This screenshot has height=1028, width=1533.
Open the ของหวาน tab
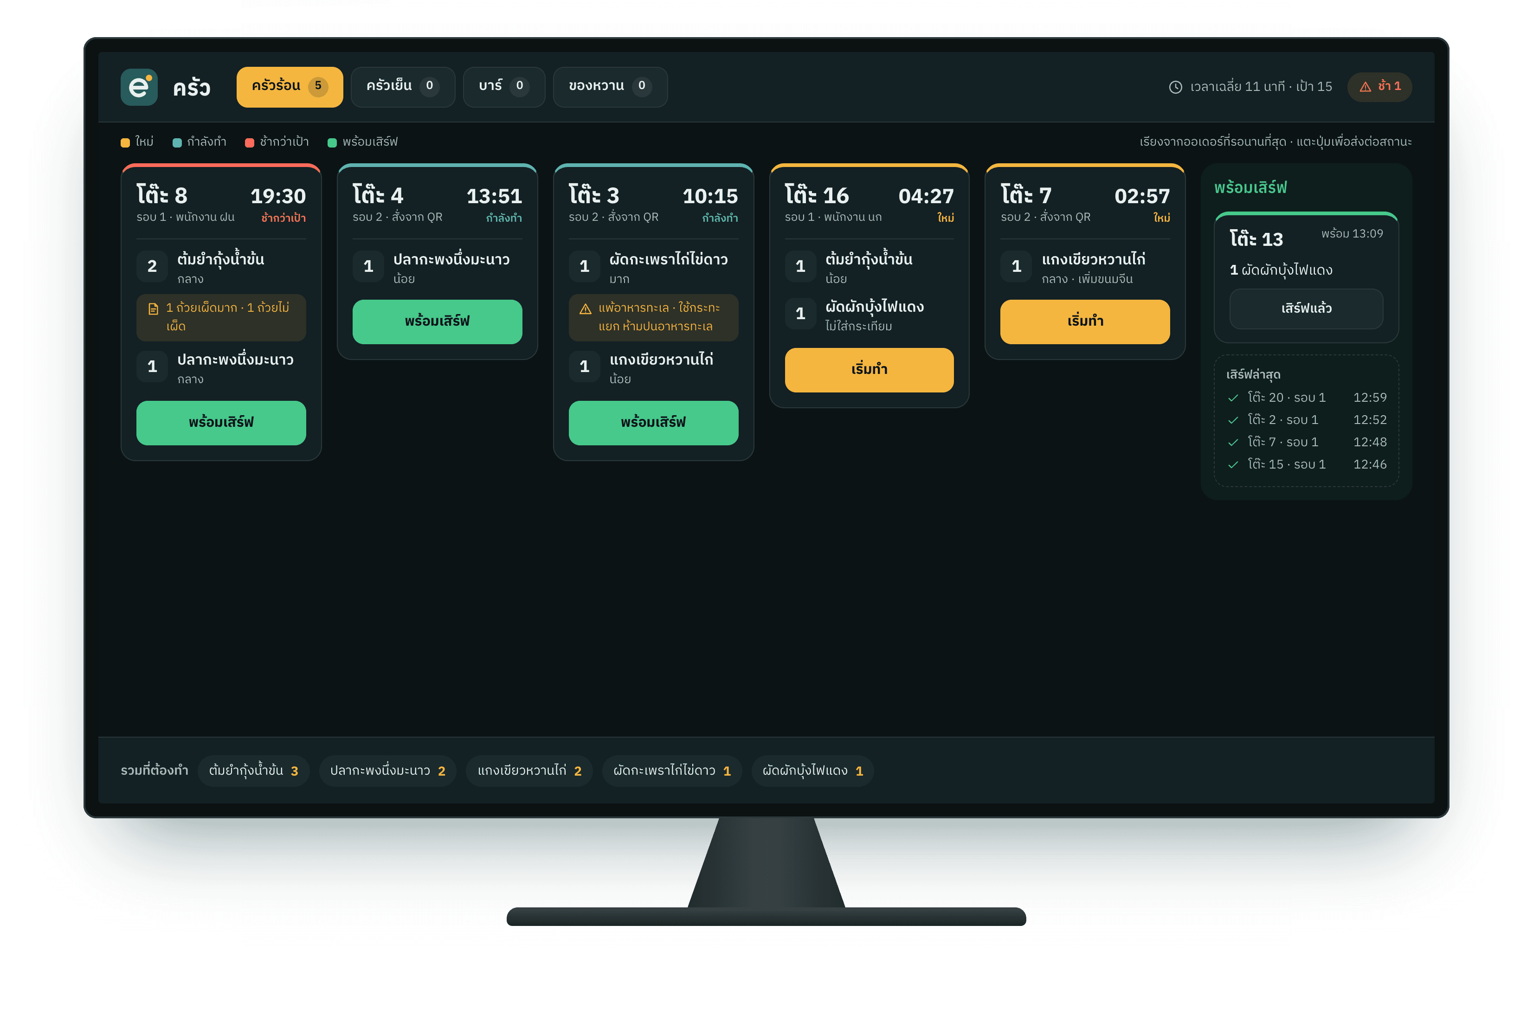click(610, 87)
